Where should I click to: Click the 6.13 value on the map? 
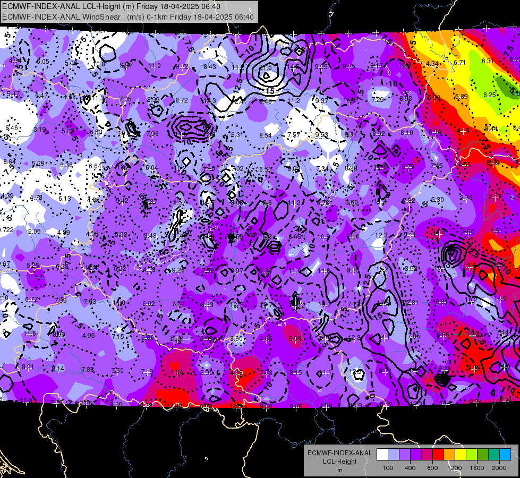[x=65, y=198]
